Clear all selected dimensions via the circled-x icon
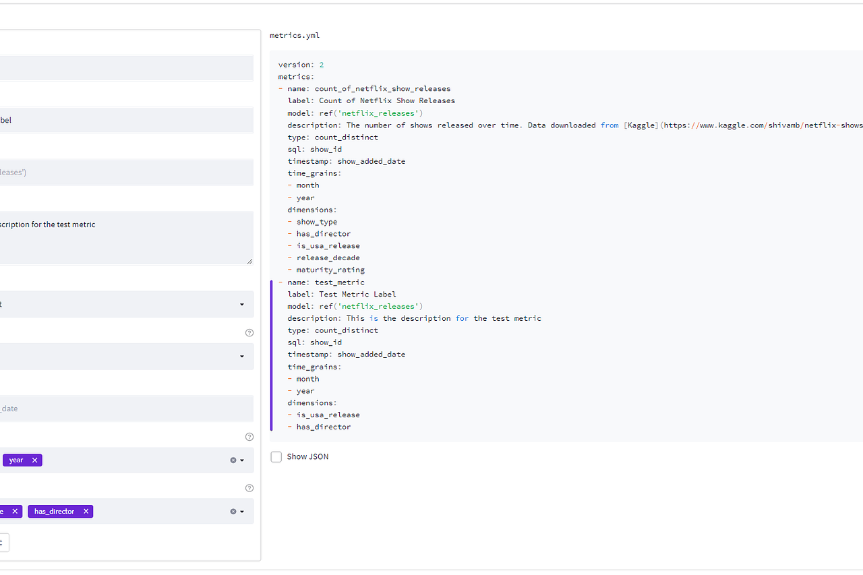Screen dimensions: 863x575 pos(232,511)
